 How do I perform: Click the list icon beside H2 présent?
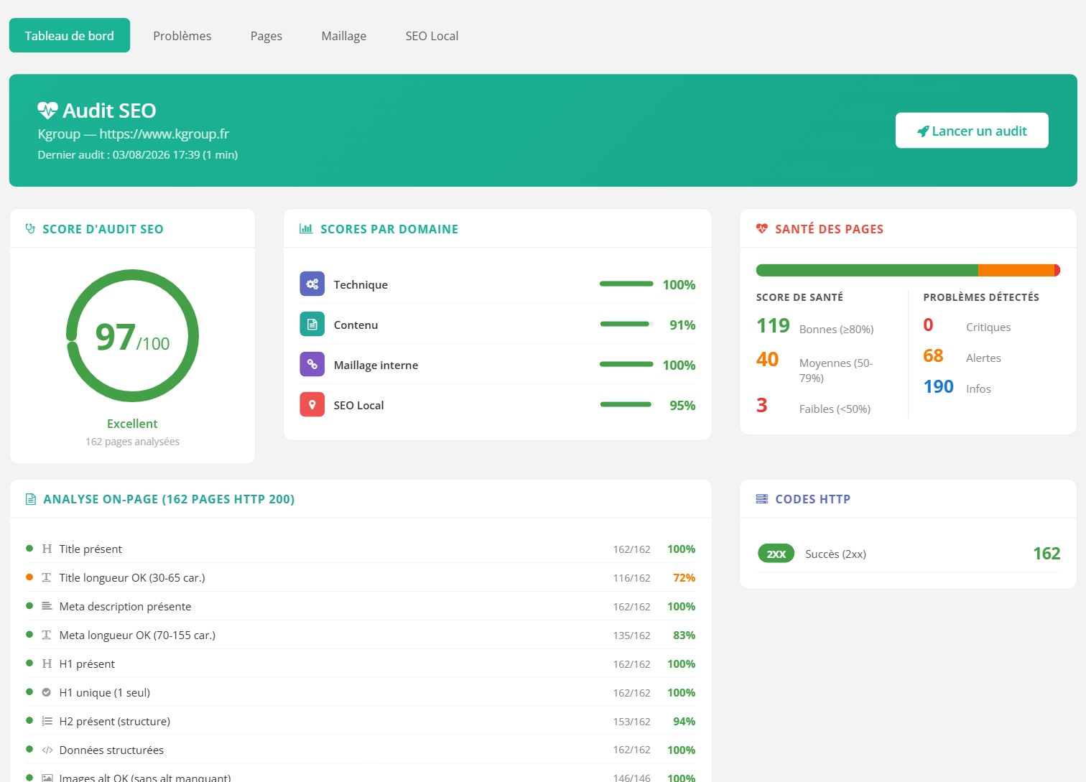(x=47, y=721)
